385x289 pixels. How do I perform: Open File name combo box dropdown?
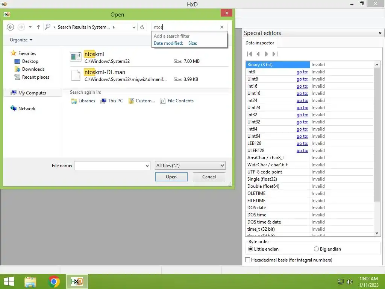pos(147,166)
